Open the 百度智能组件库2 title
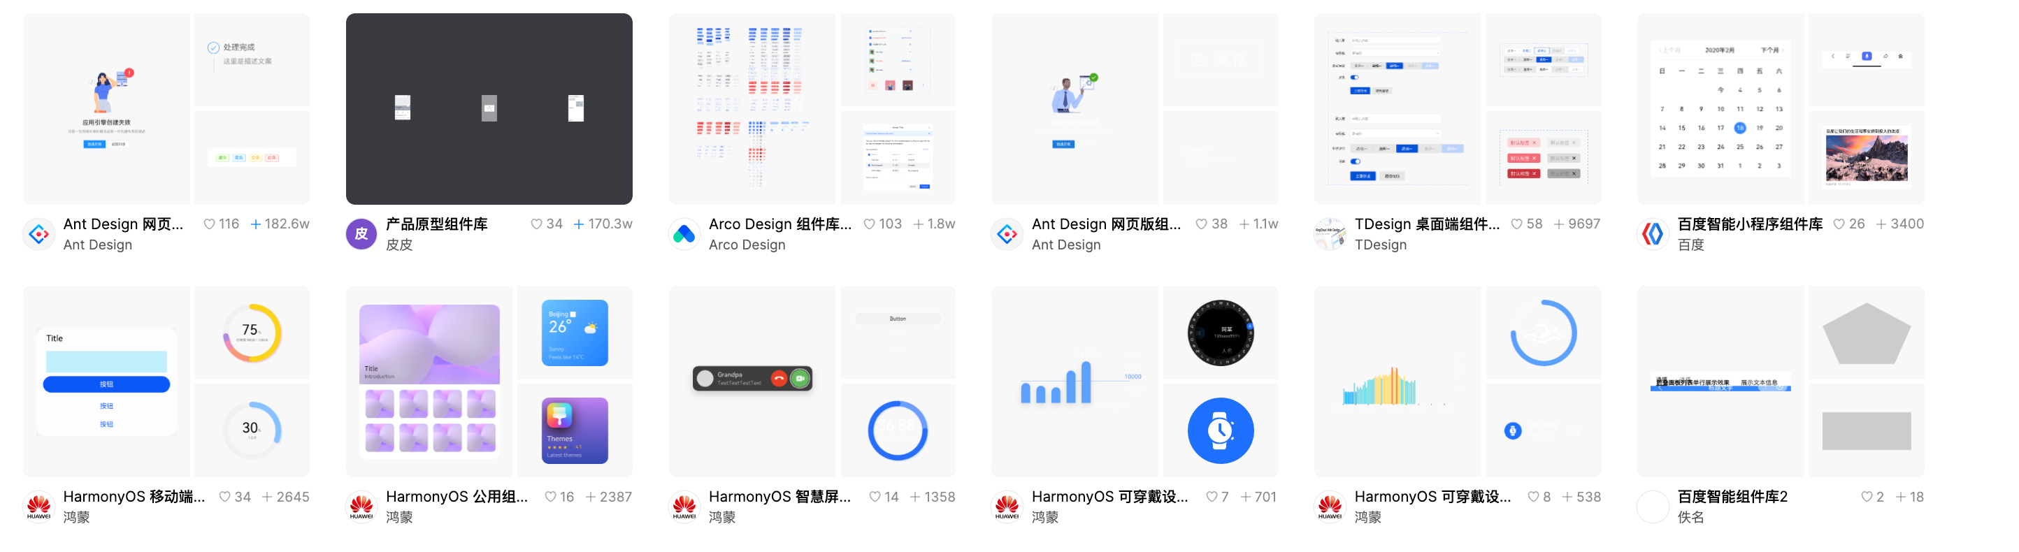Image resolution: width=2019 pixels, height=552 pixels. point(1732,496)
